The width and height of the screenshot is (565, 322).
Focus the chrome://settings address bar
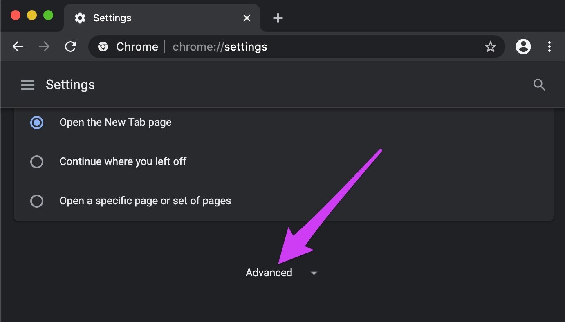[x=296, y=47]
